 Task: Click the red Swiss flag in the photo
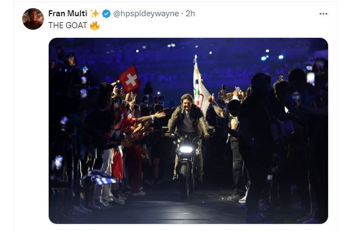click(x=129, y=79)
